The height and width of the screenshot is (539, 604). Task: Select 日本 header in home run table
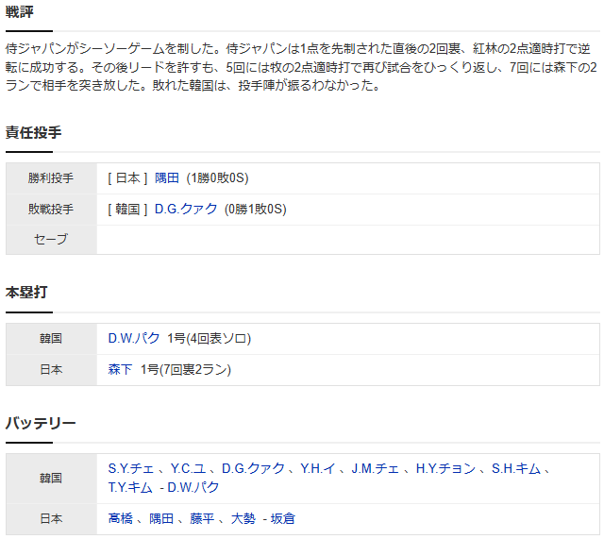(x=51, y=370)
